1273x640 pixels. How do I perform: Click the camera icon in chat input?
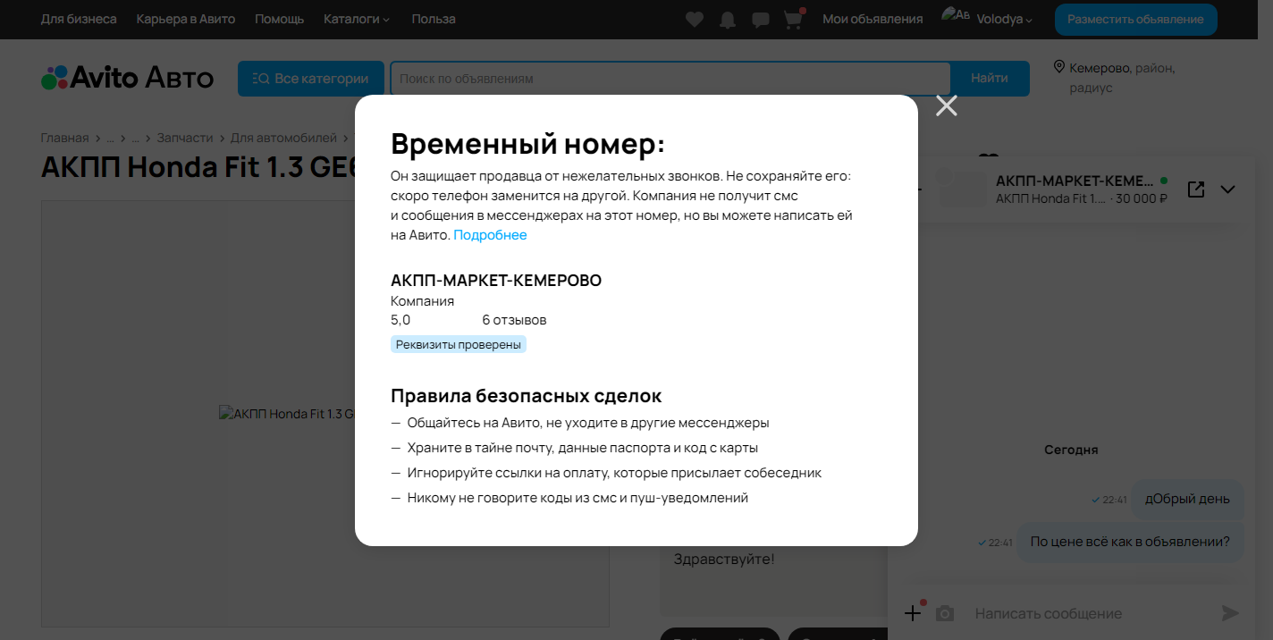[x=945, y=613]
